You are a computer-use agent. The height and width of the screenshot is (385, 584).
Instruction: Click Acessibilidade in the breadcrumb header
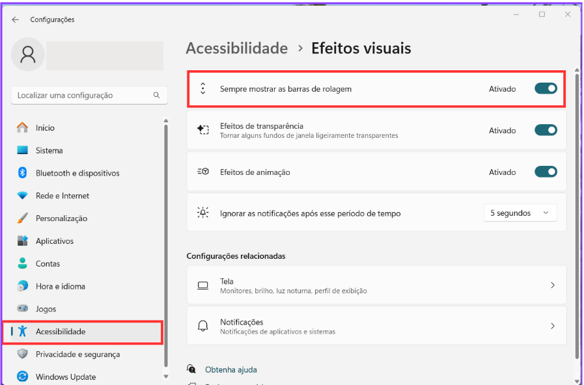point(236,48)
